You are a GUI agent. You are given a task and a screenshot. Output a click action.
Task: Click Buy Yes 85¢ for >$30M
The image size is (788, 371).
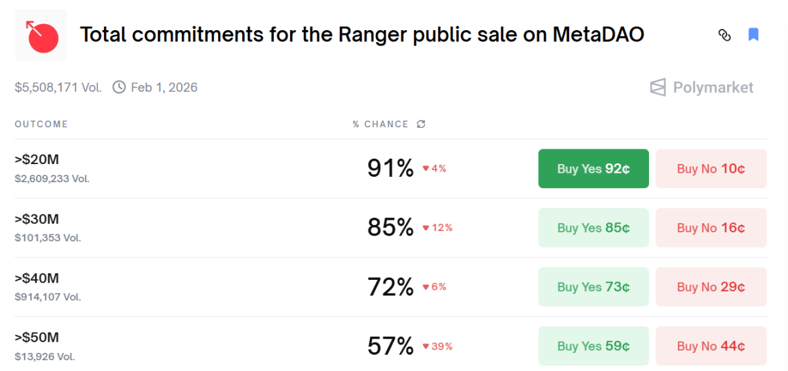[x=593, y=228]
